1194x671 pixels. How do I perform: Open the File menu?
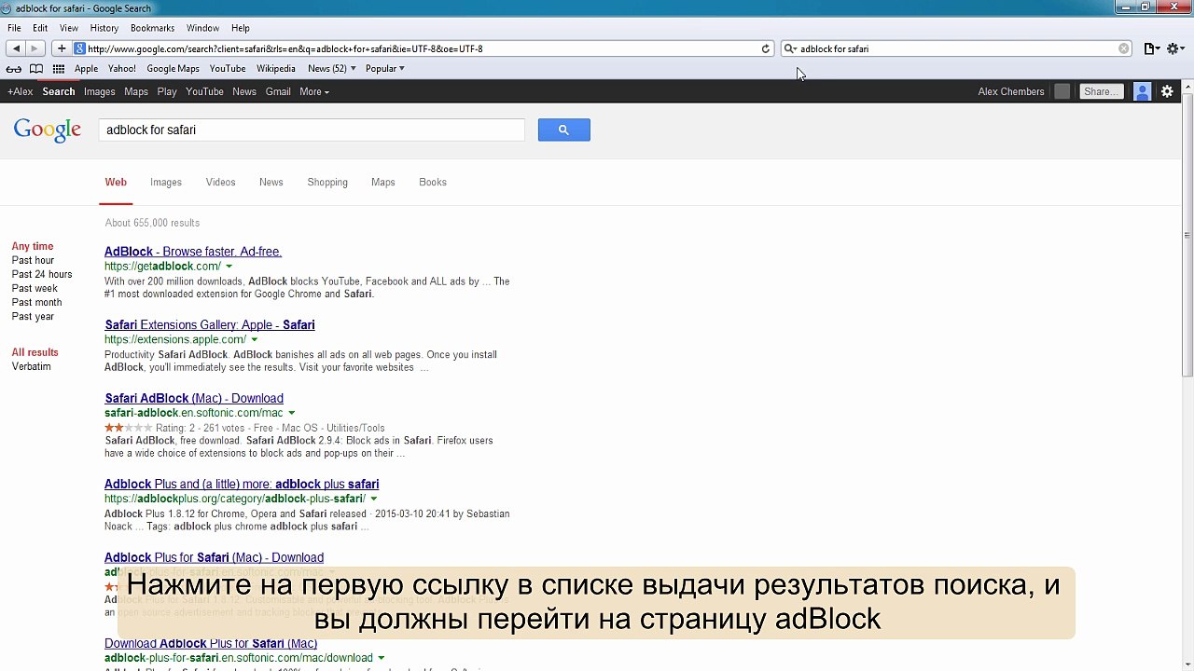14,28
